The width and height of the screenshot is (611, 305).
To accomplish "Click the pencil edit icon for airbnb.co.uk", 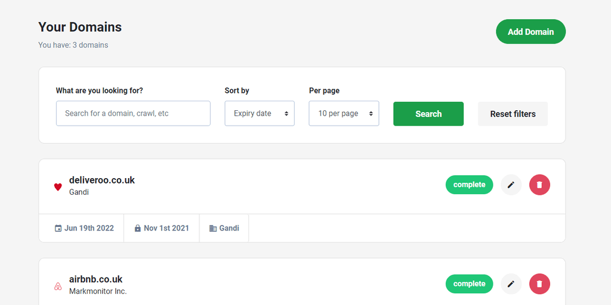I will [511, 284].
